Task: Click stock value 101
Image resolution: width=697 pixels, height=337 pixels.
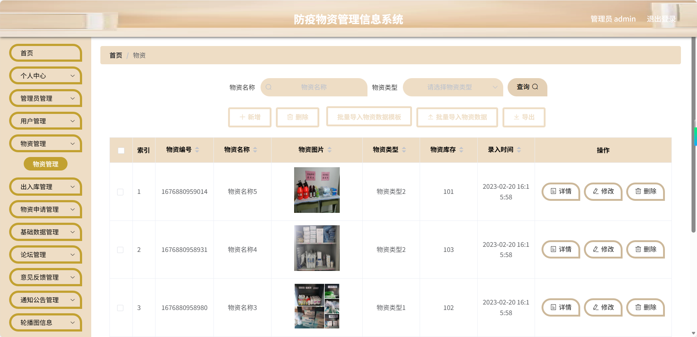Action: [x=448, y=192]
